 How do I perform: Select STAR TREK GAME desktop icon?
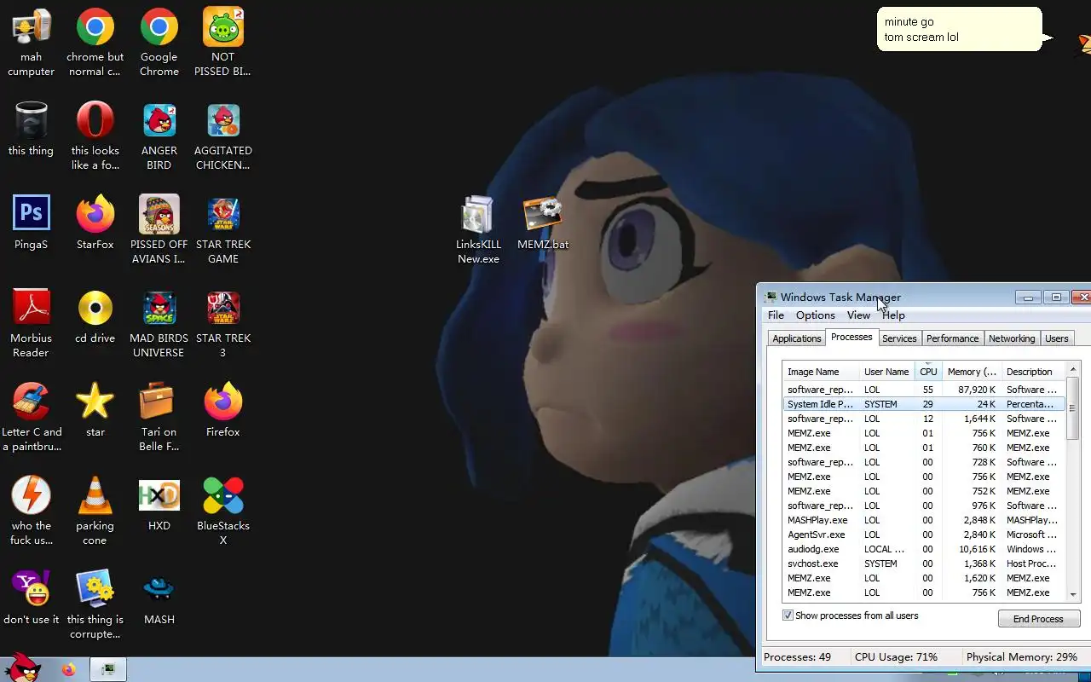[x=223, y=230]
